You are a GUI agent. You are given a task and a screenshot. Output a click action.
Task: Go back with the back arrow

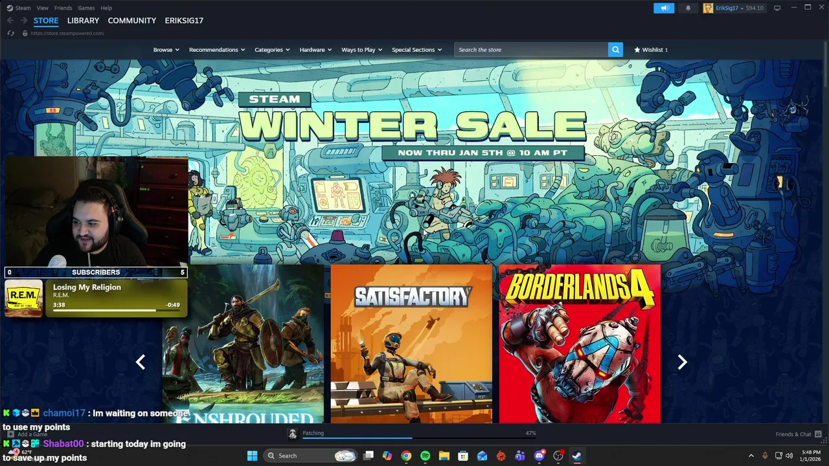pyautogui.click(x=10, y=21)
